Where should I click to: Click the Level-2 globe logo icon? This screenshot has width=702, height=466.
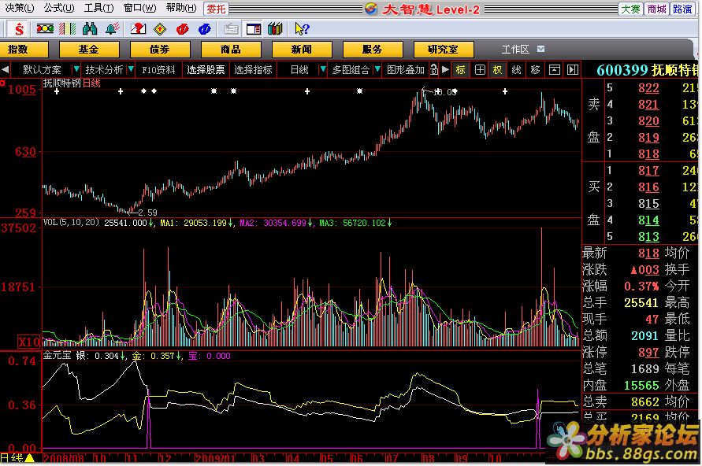point(371,9)
